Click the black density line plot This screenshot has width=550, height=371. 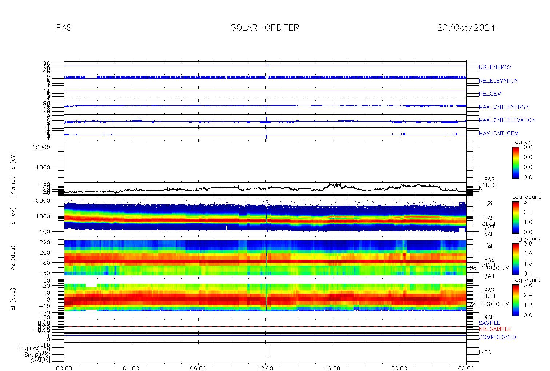265,188
